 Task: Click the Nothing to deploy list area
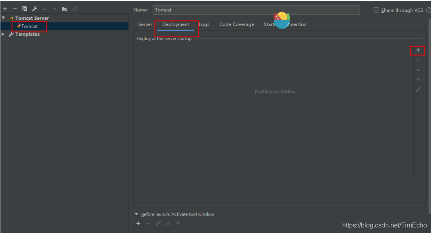tap(275, 113)
